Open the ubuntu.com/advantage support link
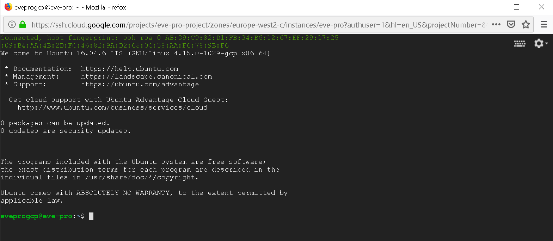Image resolution: width=553 pixels, height=241 pixels. pyautogui.click(x=140, y=85)
